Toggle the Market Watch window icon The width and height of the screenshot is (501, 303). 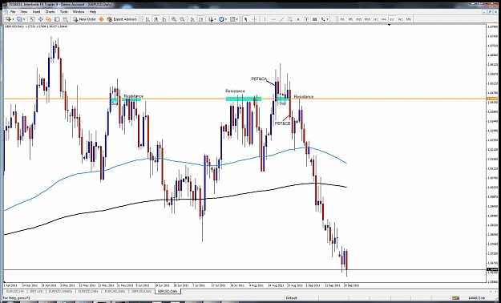pos(32,19)
